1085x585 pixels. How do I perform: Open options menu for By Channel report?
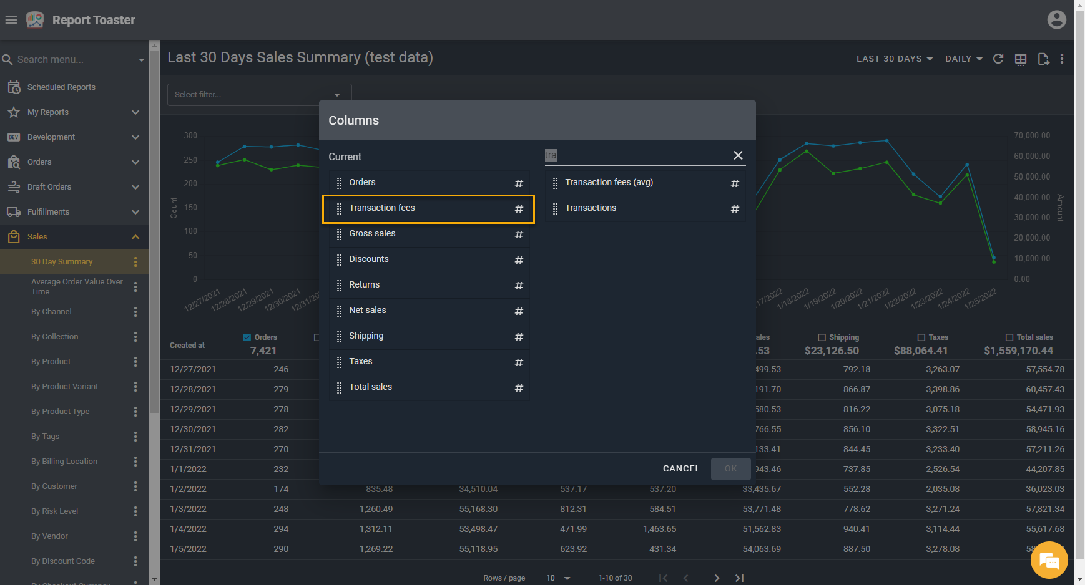pos(135,312)
